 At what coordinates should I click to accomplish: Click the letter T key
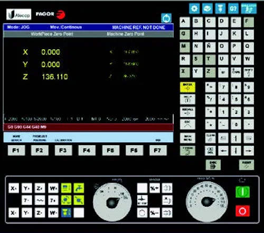[x=210, y=60]
